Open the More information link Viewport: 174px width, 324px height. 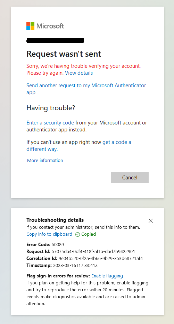[45, 160]
